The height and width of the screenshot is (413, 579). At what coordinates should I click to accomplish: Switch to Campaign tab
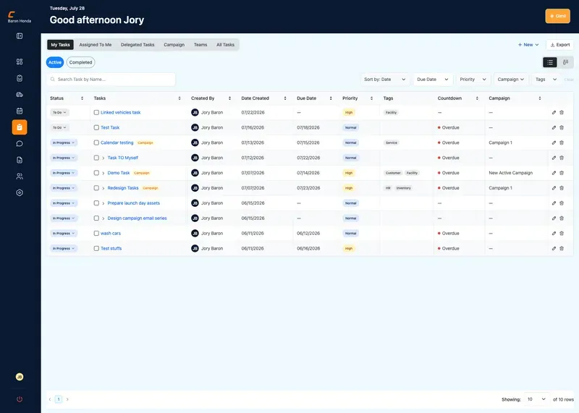point(174,45)
